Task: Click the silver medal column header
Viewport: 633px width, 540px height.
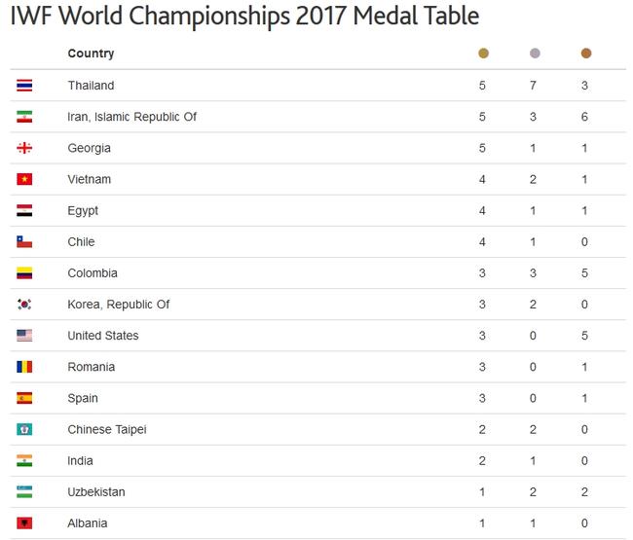Action: (535, 54)
